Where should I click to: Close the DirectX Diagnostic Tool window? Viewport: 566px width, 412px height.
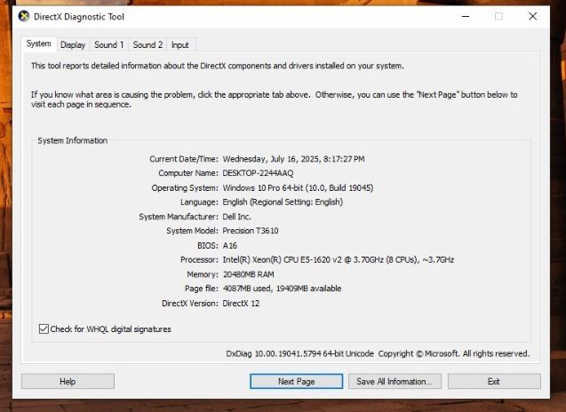pyautogui.click(x=532, y=16)
